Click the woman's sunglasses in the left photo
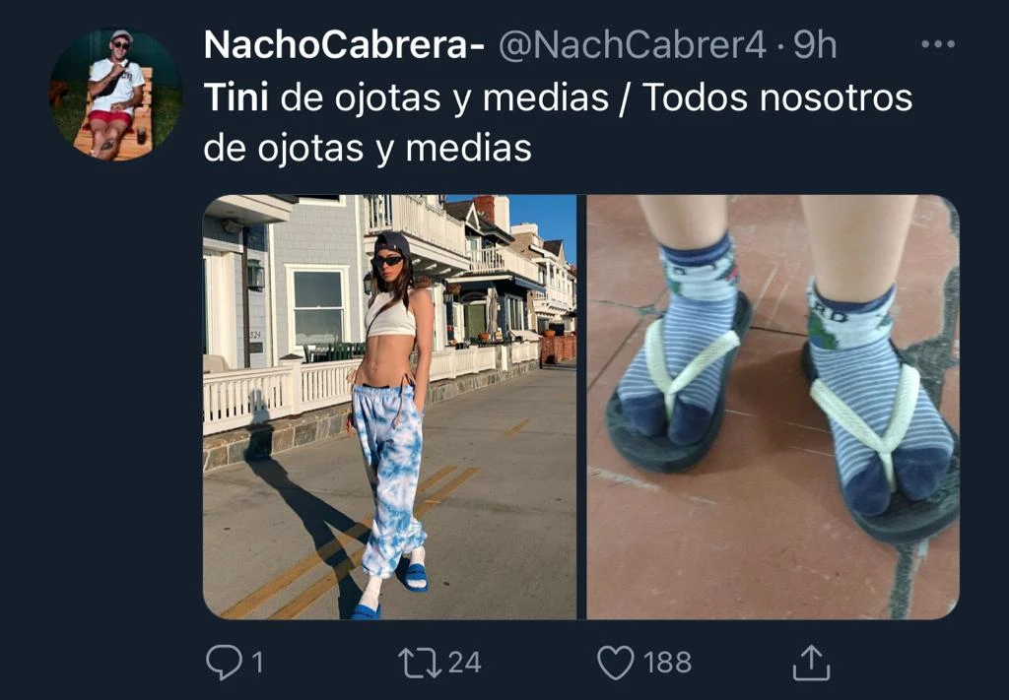 [388, 261]
